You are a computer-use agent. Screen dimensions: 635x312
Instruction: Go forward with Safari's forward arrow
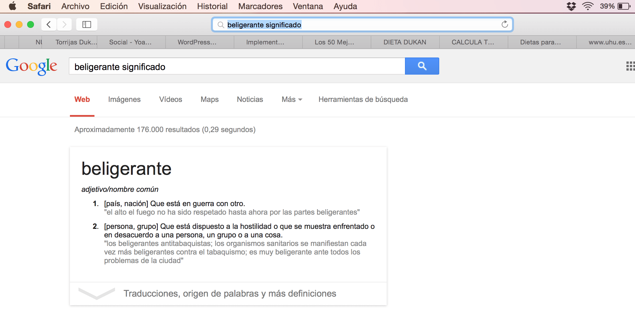[x=64, y=24]
